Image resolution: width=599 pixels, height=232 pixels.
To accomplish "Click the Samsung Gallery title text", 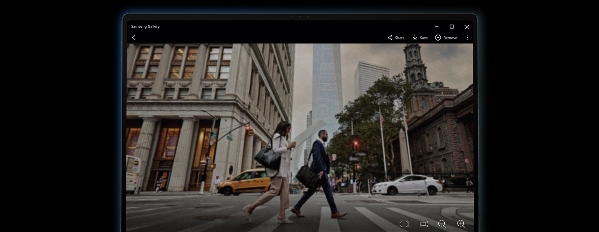I will click(145, 27).
